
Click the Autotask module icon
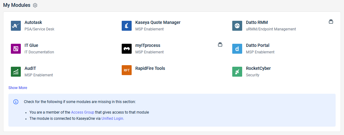[16, 26]
